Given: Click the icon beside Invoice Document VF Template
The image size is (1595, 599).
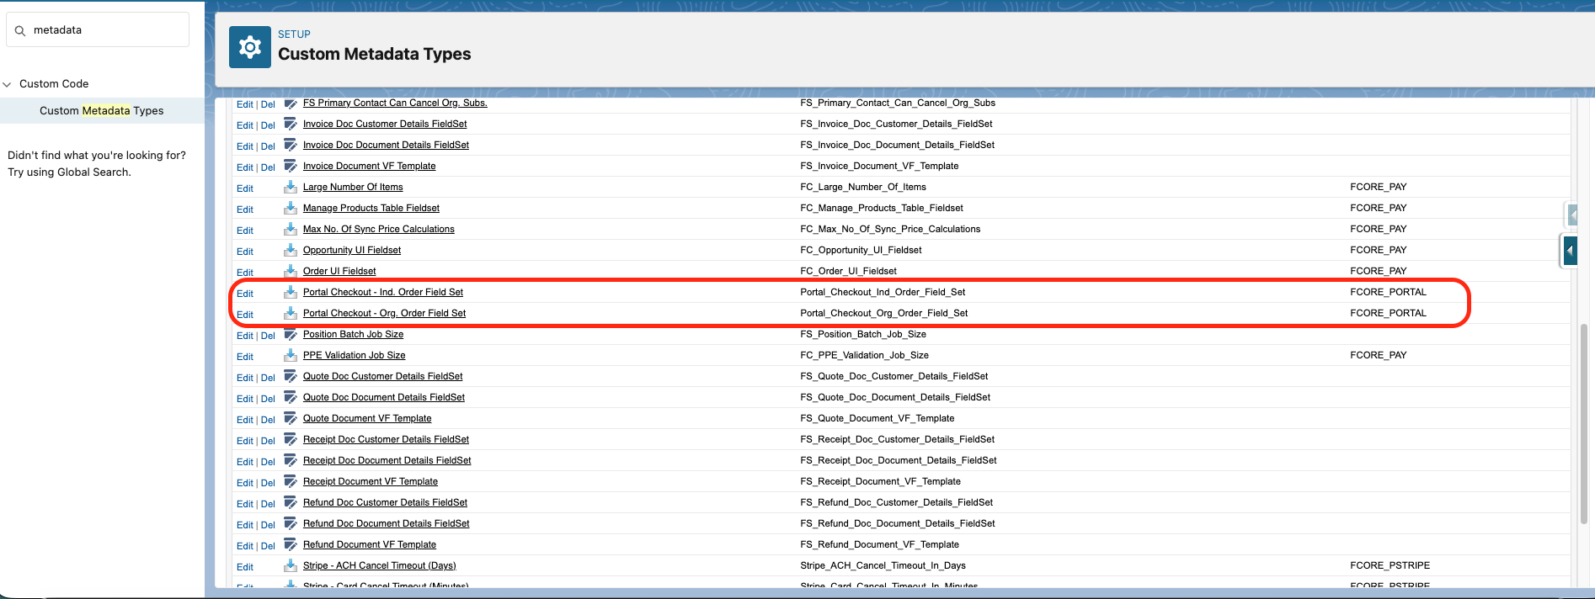Looking at the screenshot, I should (x=291, y=166).
